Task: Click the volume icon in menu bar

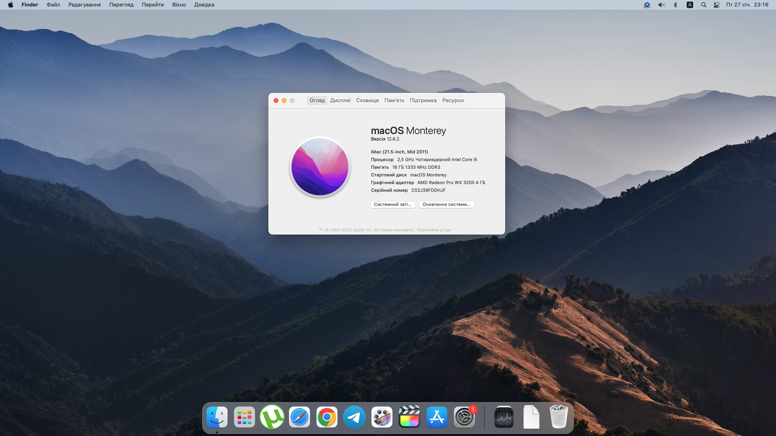Action: (661, 5)
